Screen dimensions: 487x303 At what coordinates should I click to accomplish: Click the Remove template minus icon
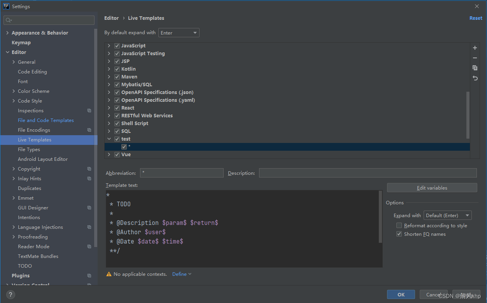point(475,58)
